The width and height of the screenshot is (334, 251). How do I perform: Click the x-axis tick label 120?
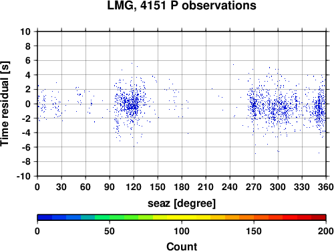tap(134, 187)
